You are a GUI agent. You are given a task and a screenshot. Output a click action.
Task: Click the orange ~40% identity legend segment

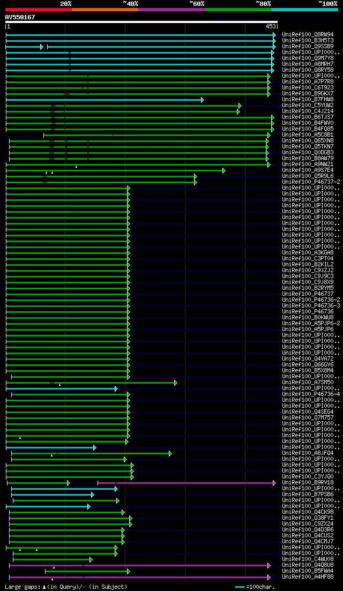[x=105, y=9]
